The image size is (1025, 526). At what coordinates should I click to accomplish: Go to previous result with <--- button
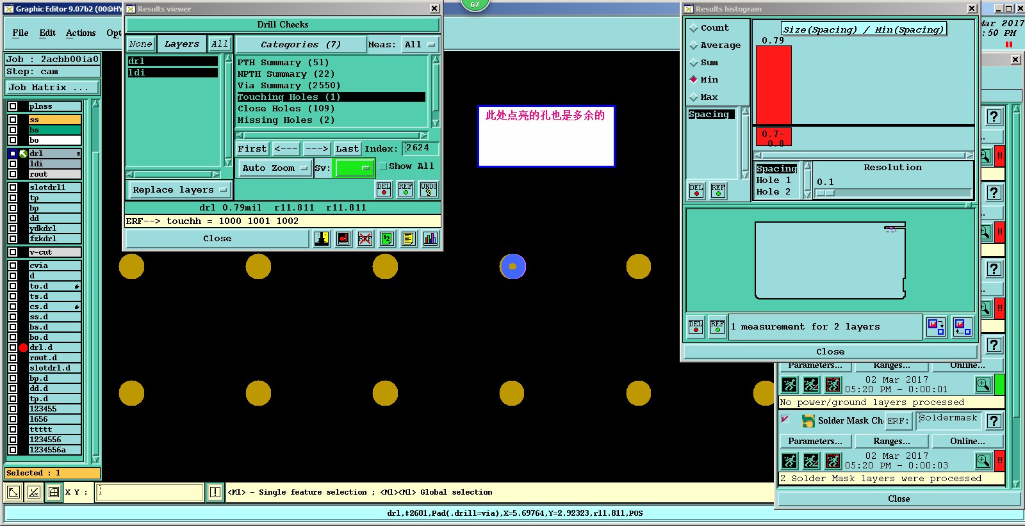click(x=286, y=149)
